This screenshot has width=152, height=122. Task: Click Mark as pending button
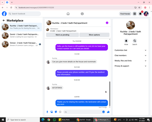pyautogui.click(x=63, y=35)
